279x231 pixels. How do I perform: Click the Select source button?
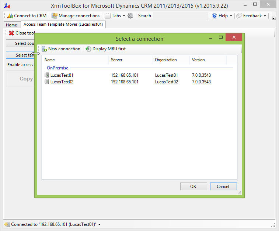tap(20, 43)
